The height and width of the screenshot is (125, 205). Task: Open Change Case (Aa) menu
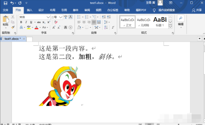(x=45, y=27)
